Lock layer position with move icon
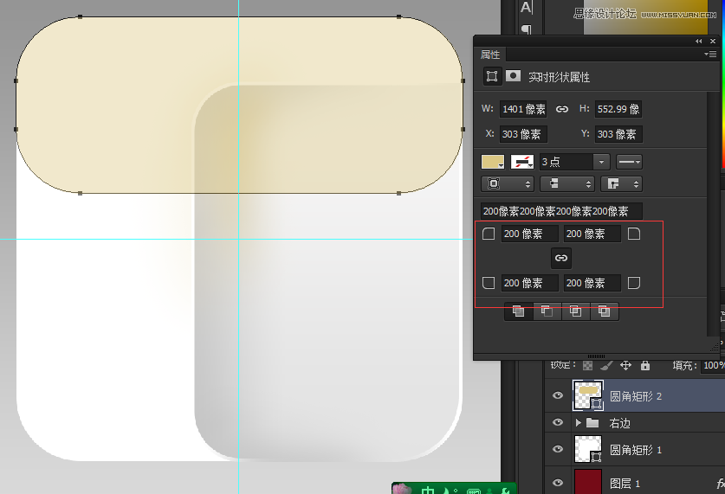This screenshot has width=725, height=494. click(625, 366)
